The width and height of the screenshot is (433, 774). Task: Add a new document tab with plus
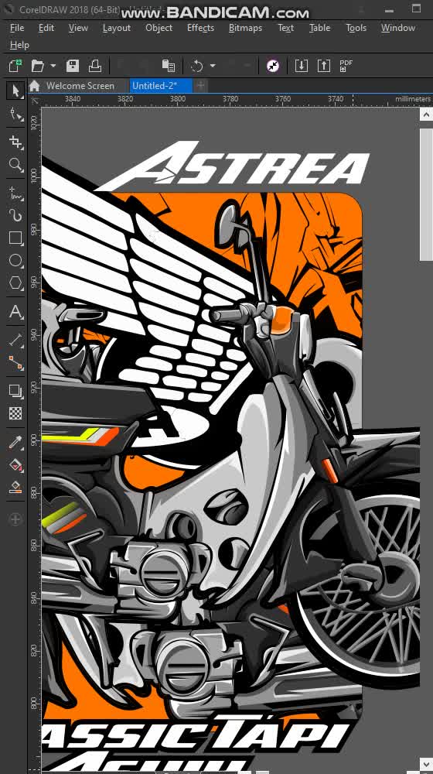click(201, 86)
